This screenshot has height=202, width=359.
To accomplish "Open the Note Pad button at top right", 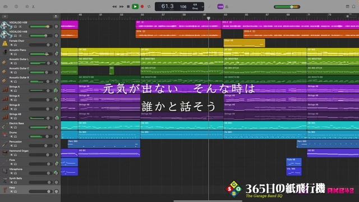I will point(347,7).
